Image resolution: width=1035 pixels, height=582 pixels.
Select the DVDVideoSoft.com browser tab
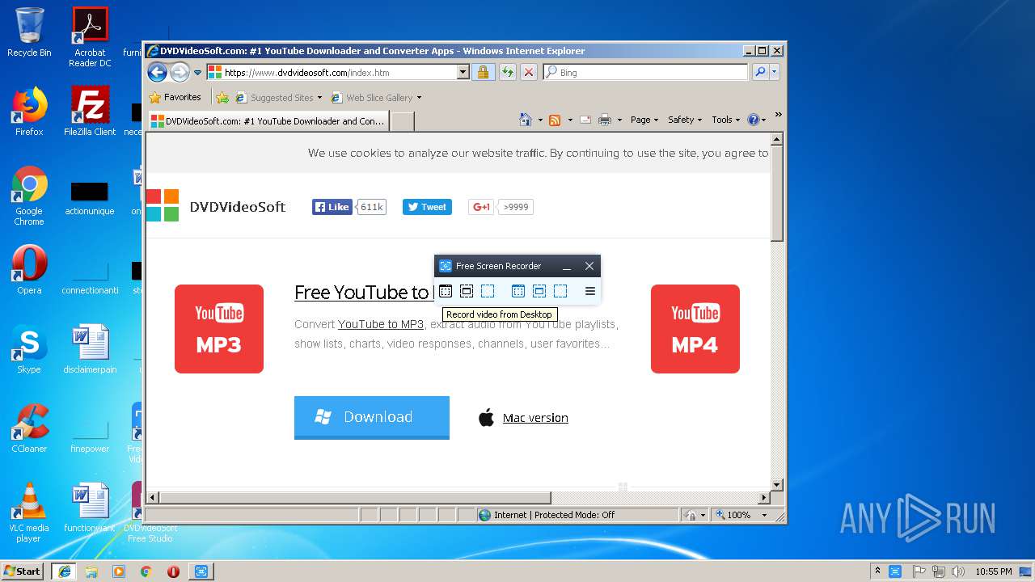268,121
